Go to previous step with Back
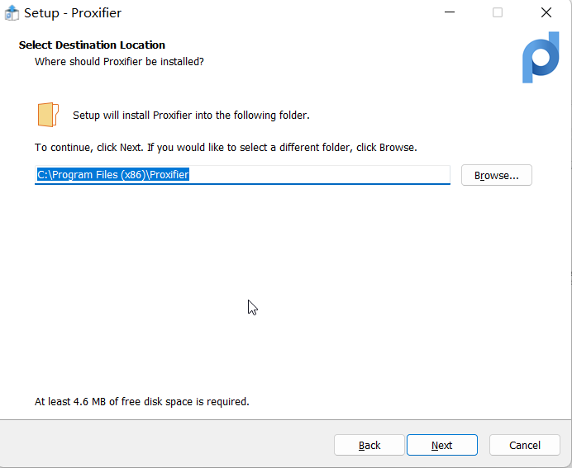 [369, 445]
